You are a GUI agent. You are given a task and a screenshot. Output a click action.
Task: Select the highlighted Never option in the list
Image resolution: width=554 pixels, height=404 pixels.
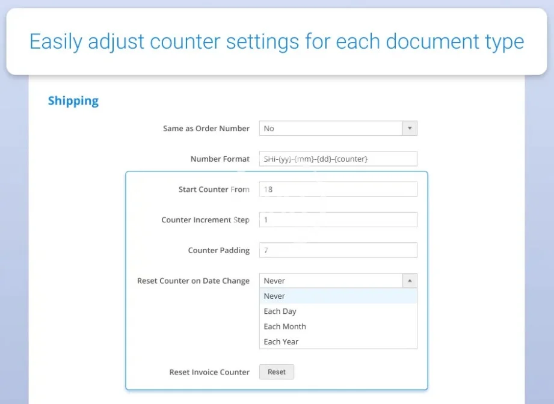(337, 296)
